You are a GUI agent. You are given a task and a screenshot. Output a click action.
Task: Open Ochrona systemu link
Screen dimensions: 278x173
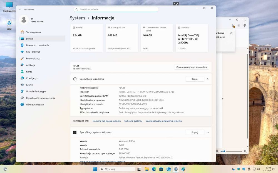(x=133, y=121)
